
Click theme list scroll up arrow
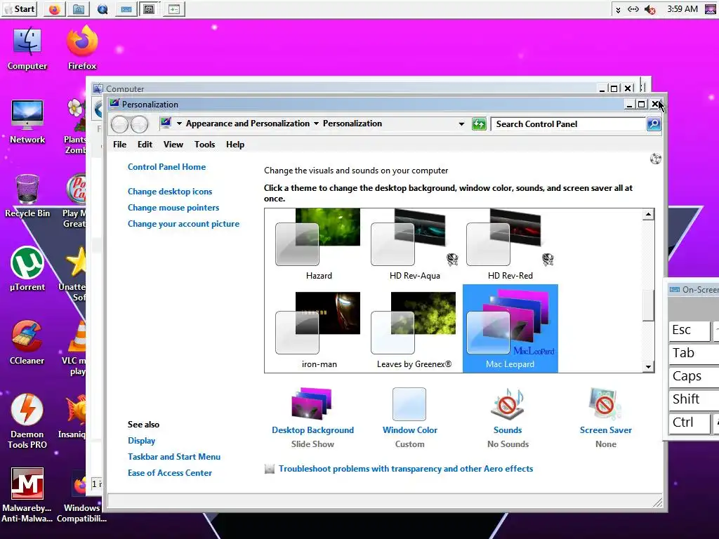pos(648,214)
